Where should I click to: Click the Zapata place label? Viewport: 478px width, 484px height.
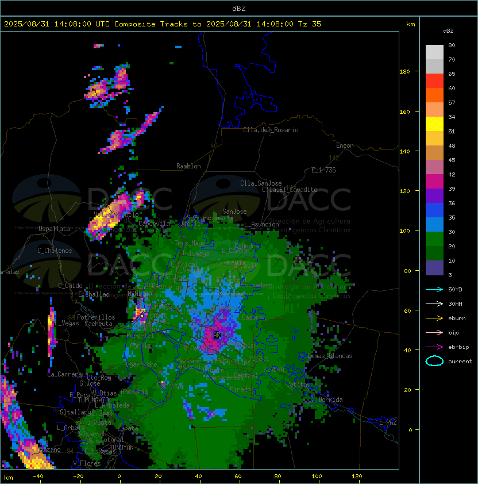(x=128, y=428)
